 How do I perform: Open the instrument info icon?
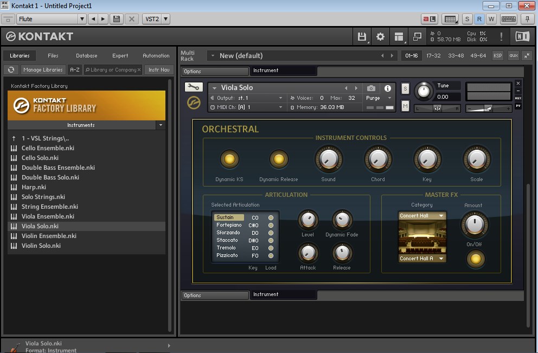387,88
